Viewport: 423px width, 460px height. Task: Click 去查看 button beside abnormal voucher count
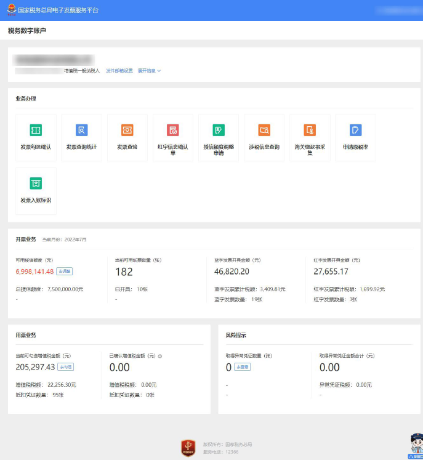point(242,367)
